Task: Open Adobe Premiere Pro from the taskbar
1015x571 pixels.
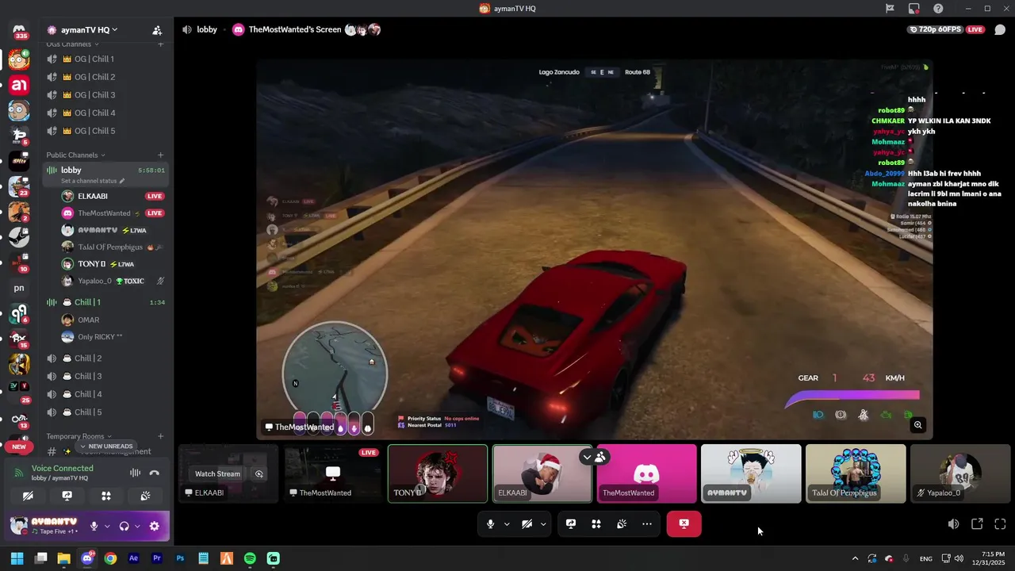Action: (157, 558)
